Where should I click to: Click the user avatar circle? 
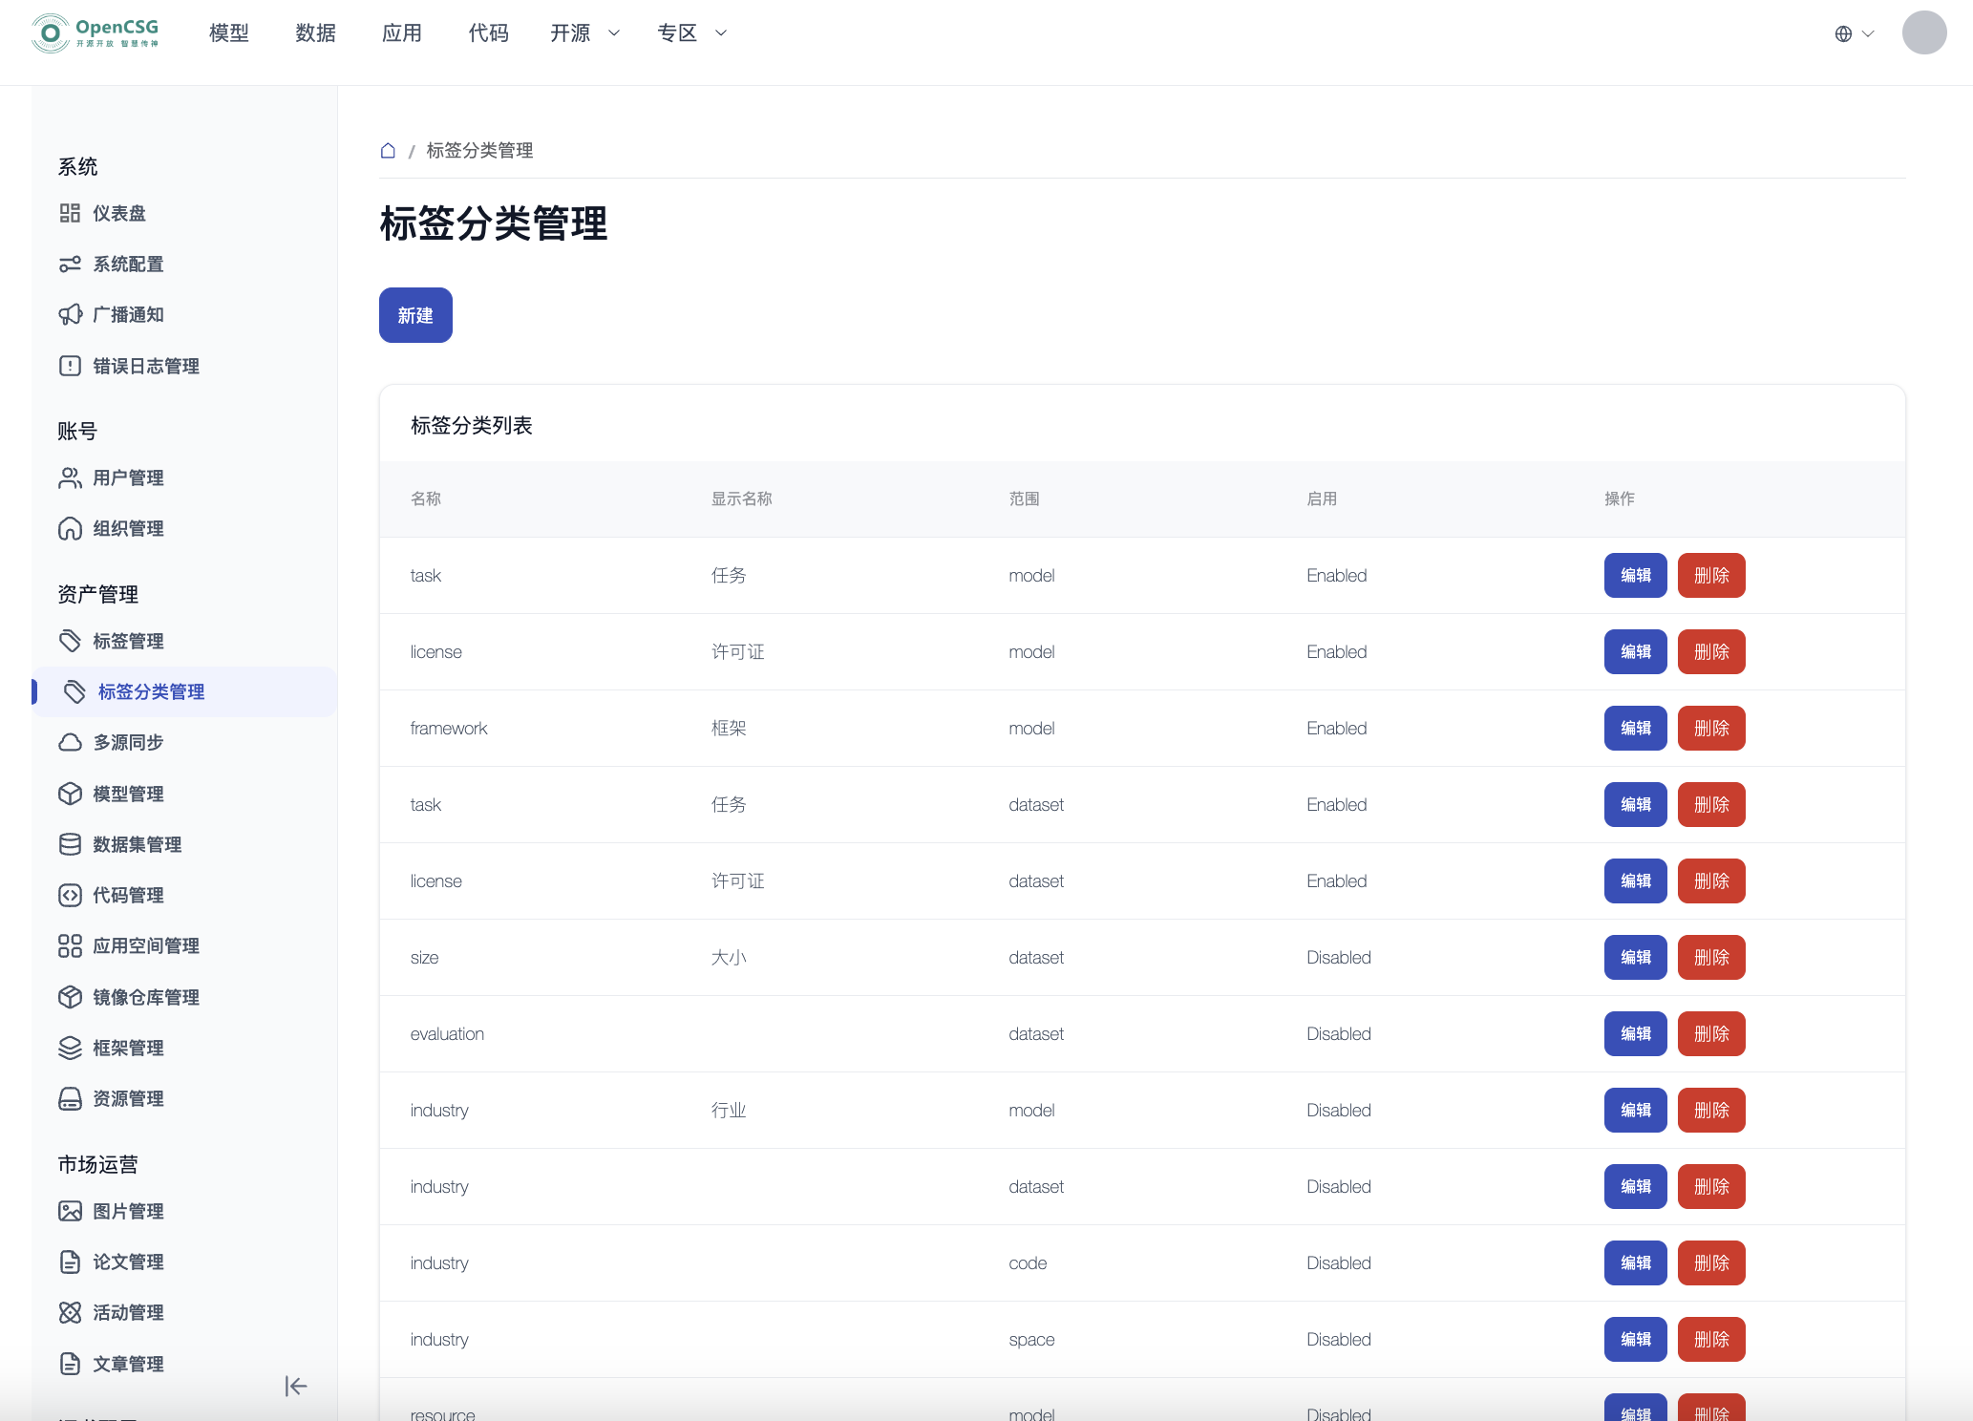coord(1923,33)
